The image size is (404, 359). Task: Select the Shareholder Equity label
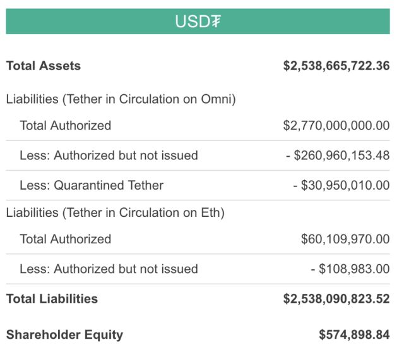(x=64, y=334)
